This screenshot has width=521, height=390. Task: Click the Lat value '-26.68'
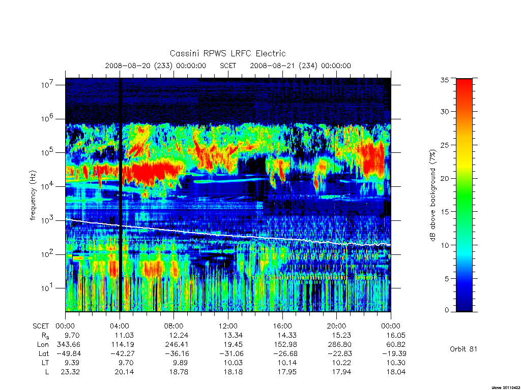point(285,354)
